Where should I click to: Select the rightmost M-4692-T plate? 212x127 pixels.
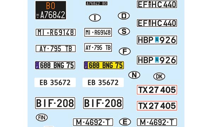(157, 122)
